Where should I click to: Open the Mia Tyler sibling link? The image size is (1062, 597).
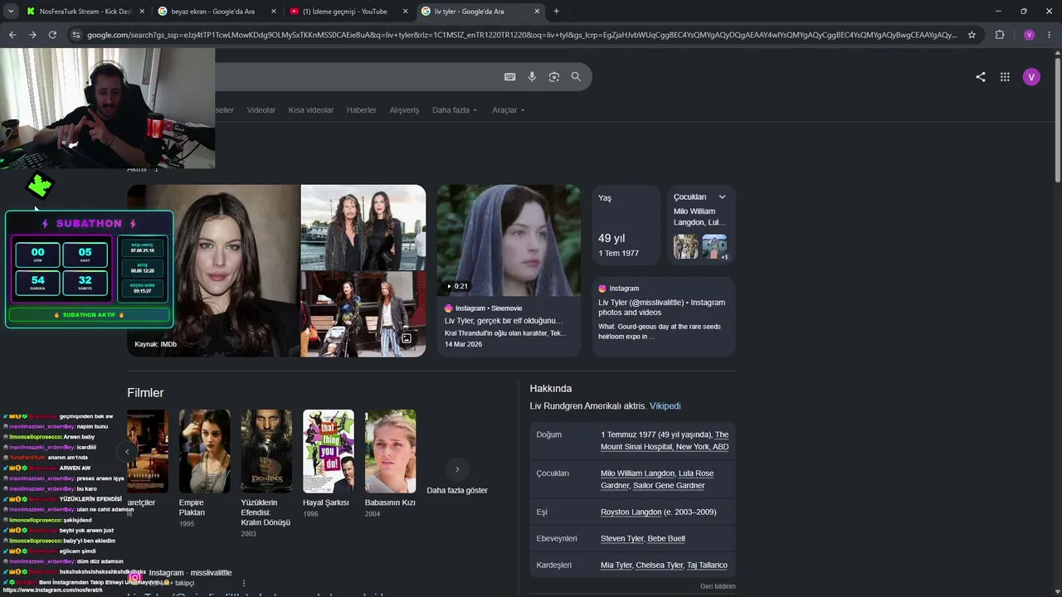(616, 565)
